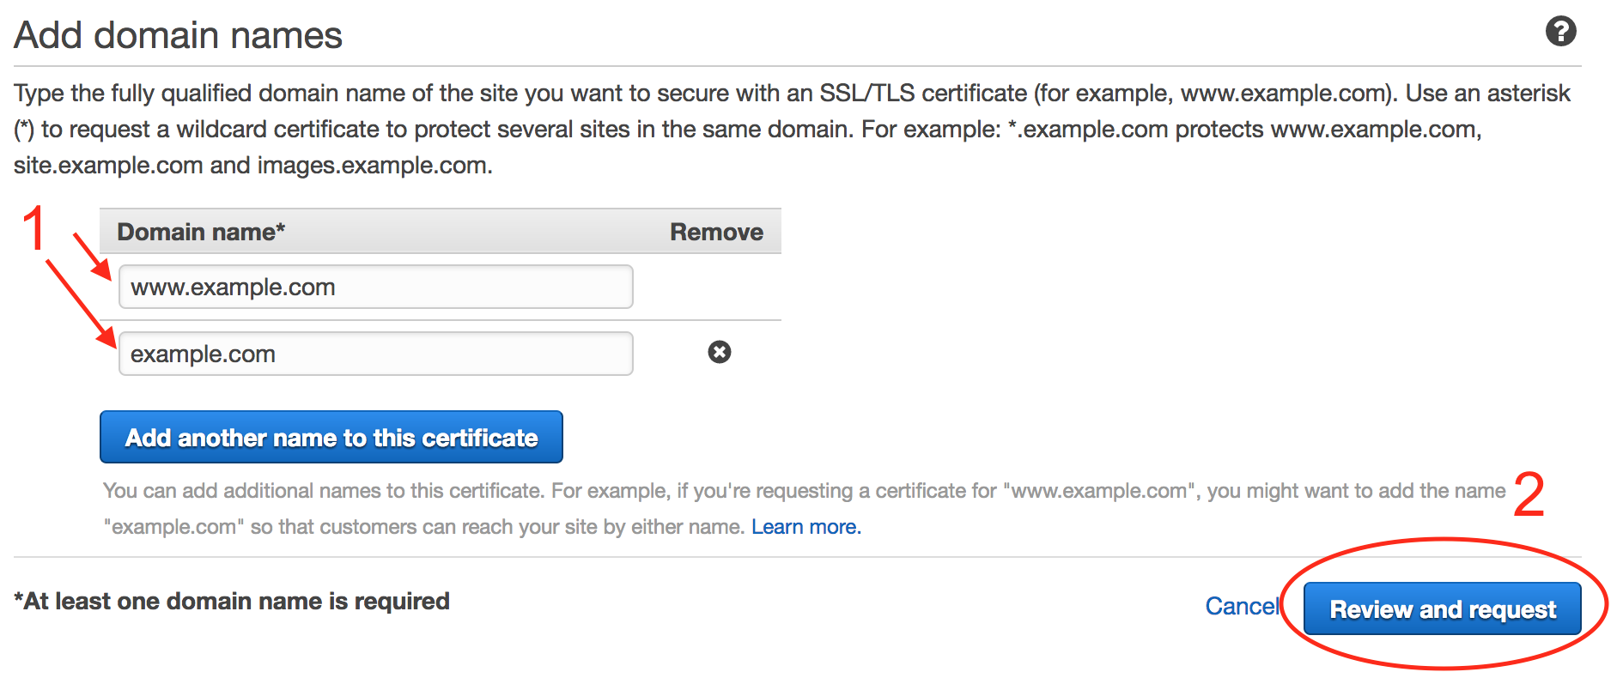Click the www.example.com domain name field

pos(375,287)
